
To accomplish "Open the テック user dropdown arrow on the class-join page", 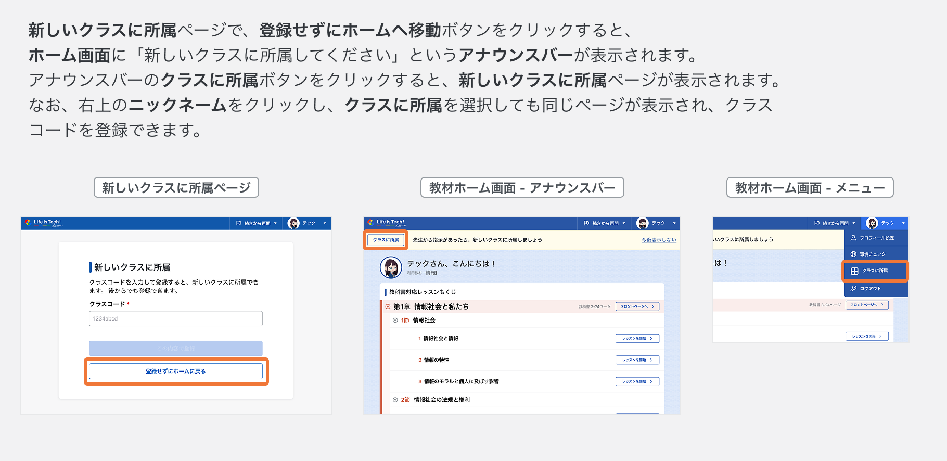I will (325, 223).
